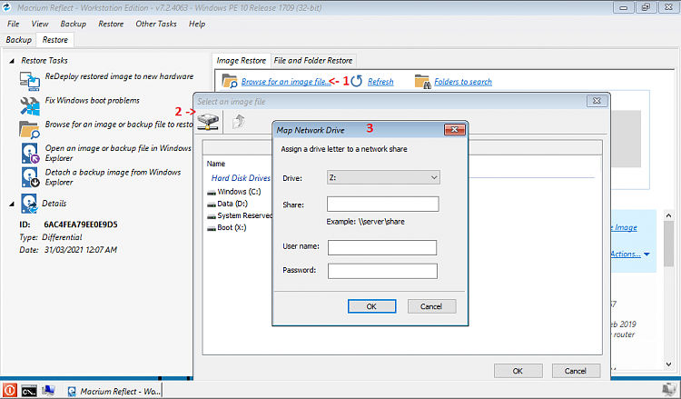Switch to the Restore tab
Image resolution: width=681 pixels, height=399 pixels.
55,40
